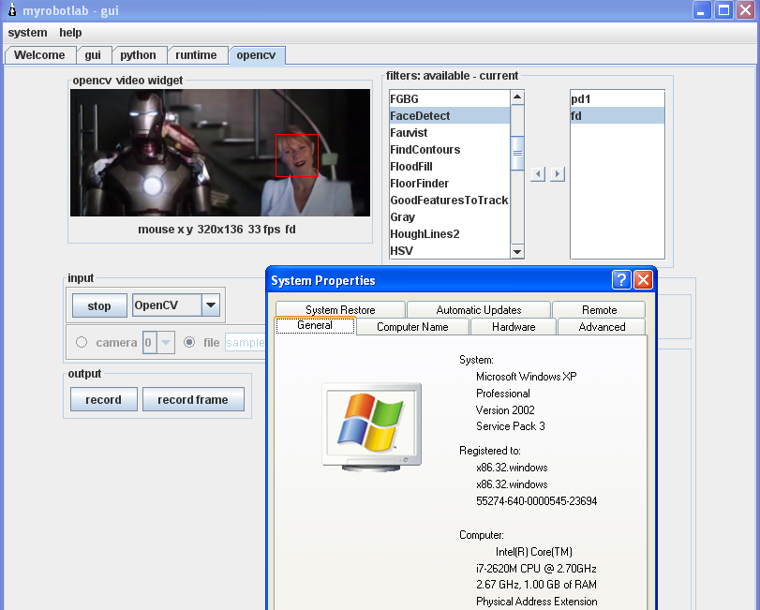760x610 pixels.
Task: Select Fauvist in available filters
Action: coord(449,133)
